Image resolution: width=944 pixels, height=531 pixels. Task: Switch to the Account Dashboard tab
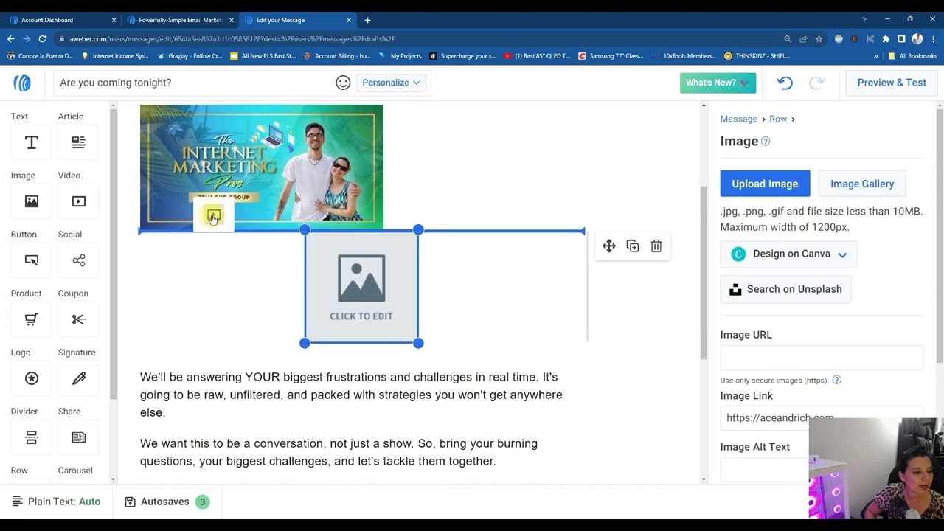tap(62, 20)
